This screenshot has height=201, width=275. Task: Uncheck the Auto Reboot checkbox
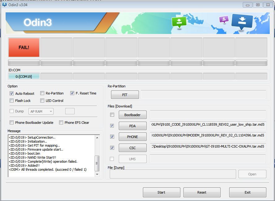tap(12, 93)
